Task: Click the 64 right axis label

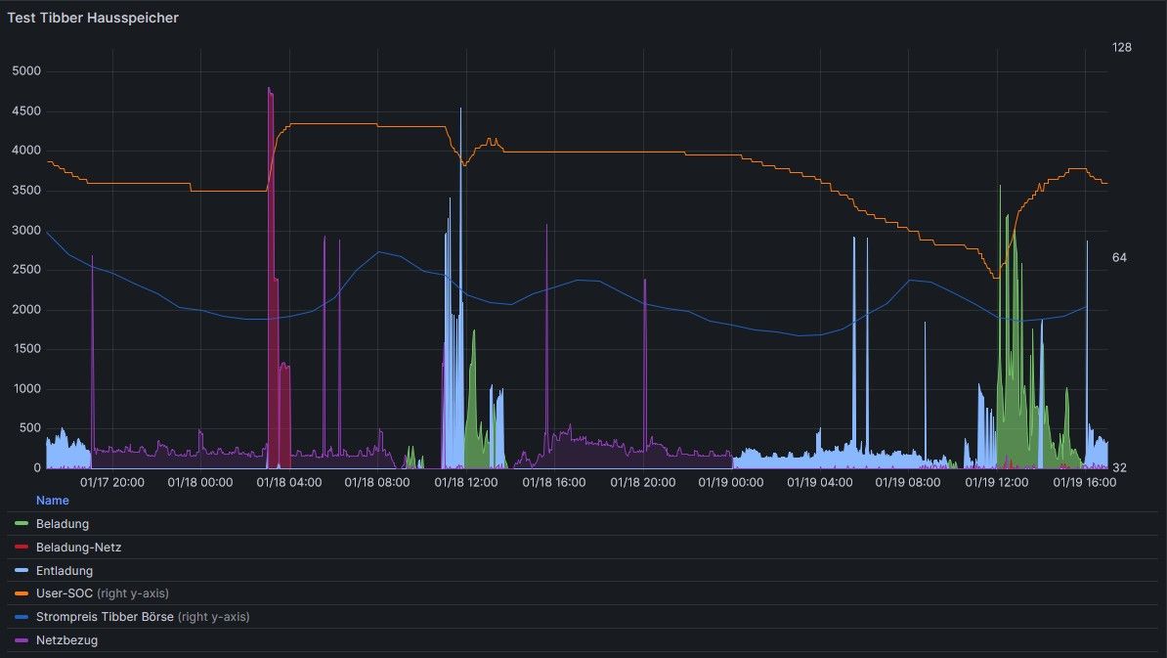Action: click(1119, 257)
